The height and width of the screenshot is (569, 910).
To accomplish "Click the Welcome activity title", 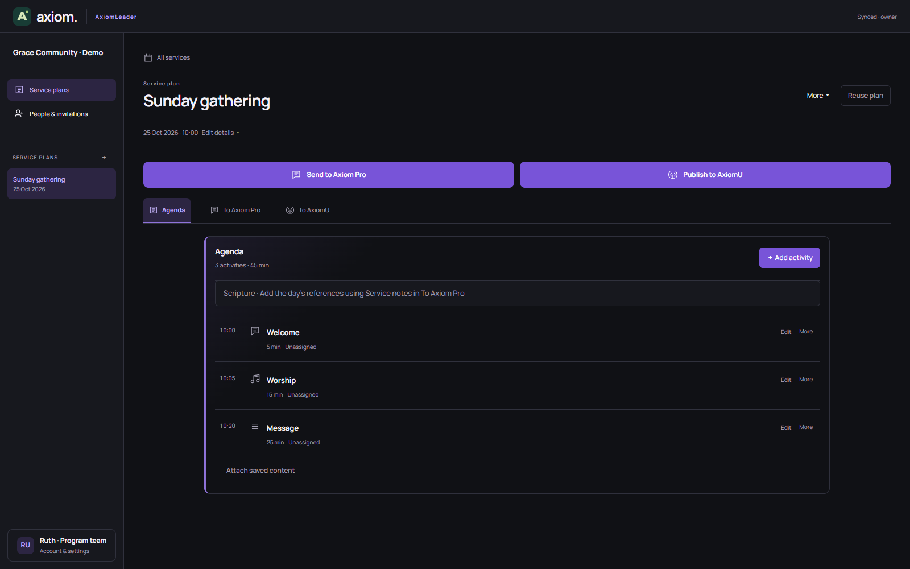I will click(x=283, y=332).
